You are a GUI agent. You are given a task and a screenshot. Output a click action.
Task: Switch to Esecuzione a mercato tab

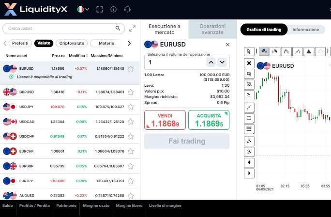click(x=165, y=29)
